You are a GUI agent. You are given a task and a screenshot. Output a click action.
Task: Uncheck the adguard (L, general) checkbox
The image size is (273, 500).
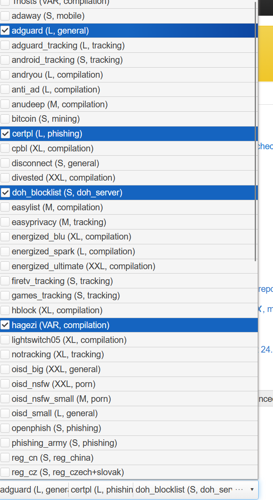pos(6,31)
